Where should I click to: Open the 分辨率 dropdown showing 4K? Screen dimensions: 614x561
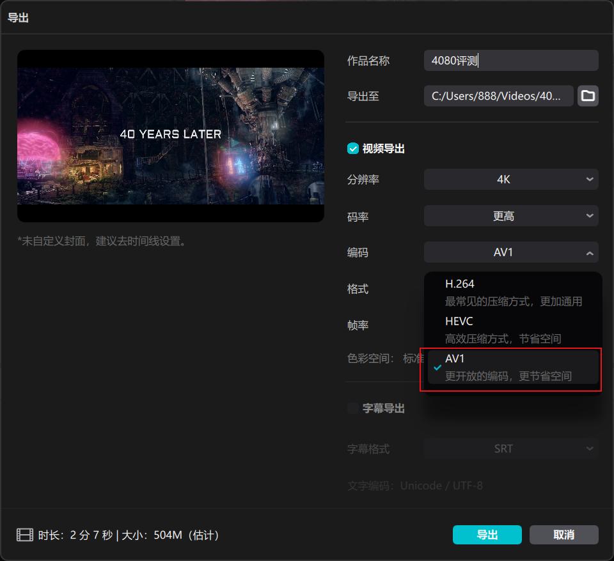[511, 180]
